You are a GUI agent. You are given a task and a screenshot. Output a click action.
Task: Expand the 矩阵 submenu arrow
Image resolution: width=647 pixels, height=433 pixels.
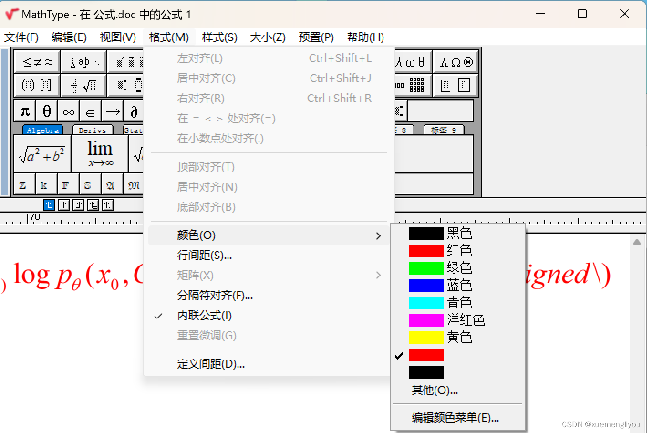(378, 275)
